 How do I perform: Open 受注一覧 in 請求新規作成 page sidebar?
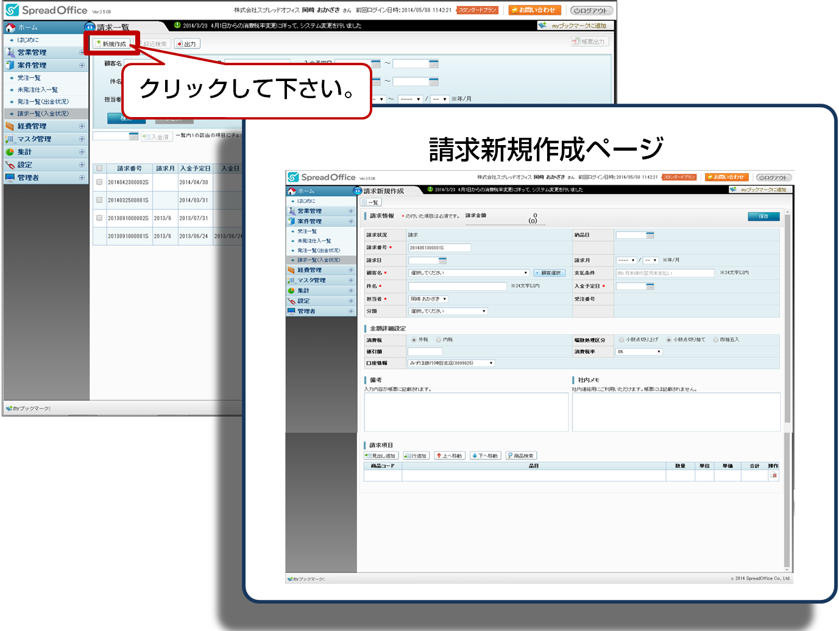tap(307, 232)
